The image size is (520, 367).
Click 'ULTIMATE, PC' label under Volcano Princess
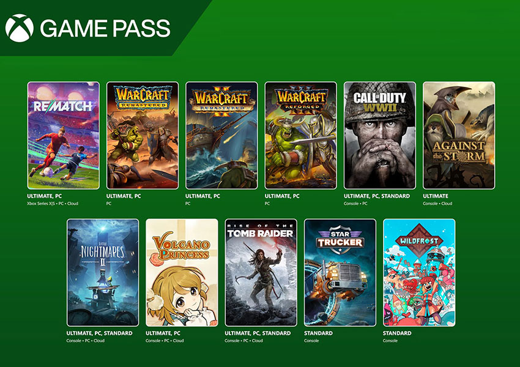pyautogui.click(x=163, y=333)
